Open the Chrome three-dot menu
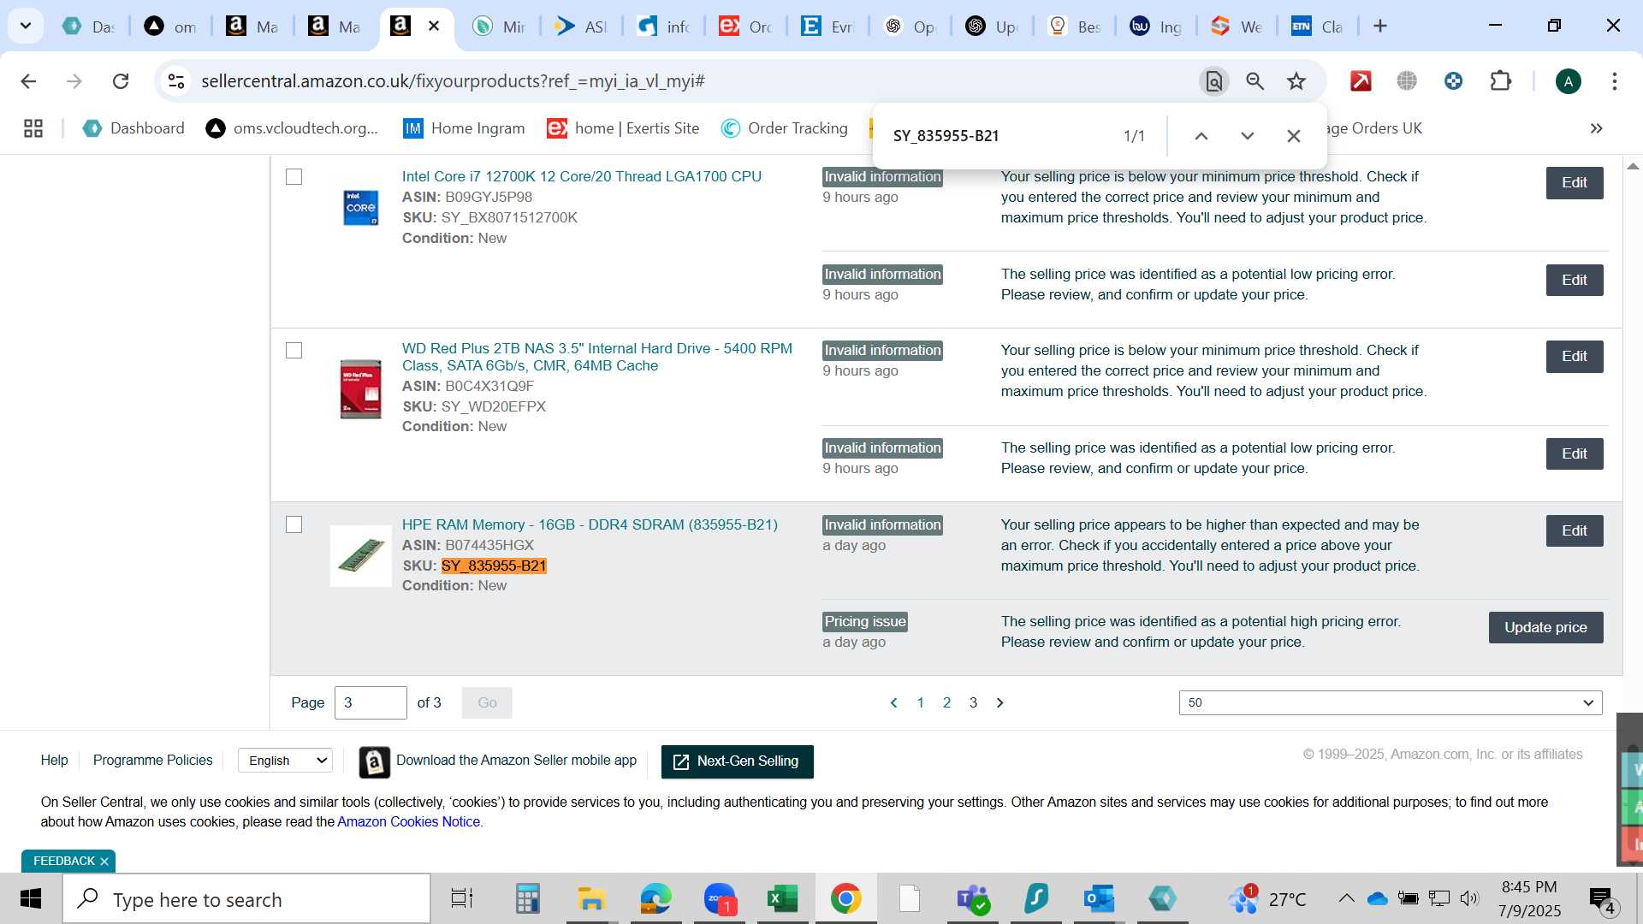Image resolution: width=1643 pixels, height=924 pixels. click(x=1614, y=81)
